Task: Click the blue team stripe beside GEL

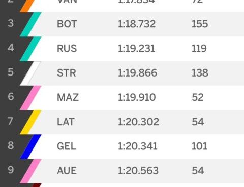Action: pyautogui.click(x=30, y=146)
